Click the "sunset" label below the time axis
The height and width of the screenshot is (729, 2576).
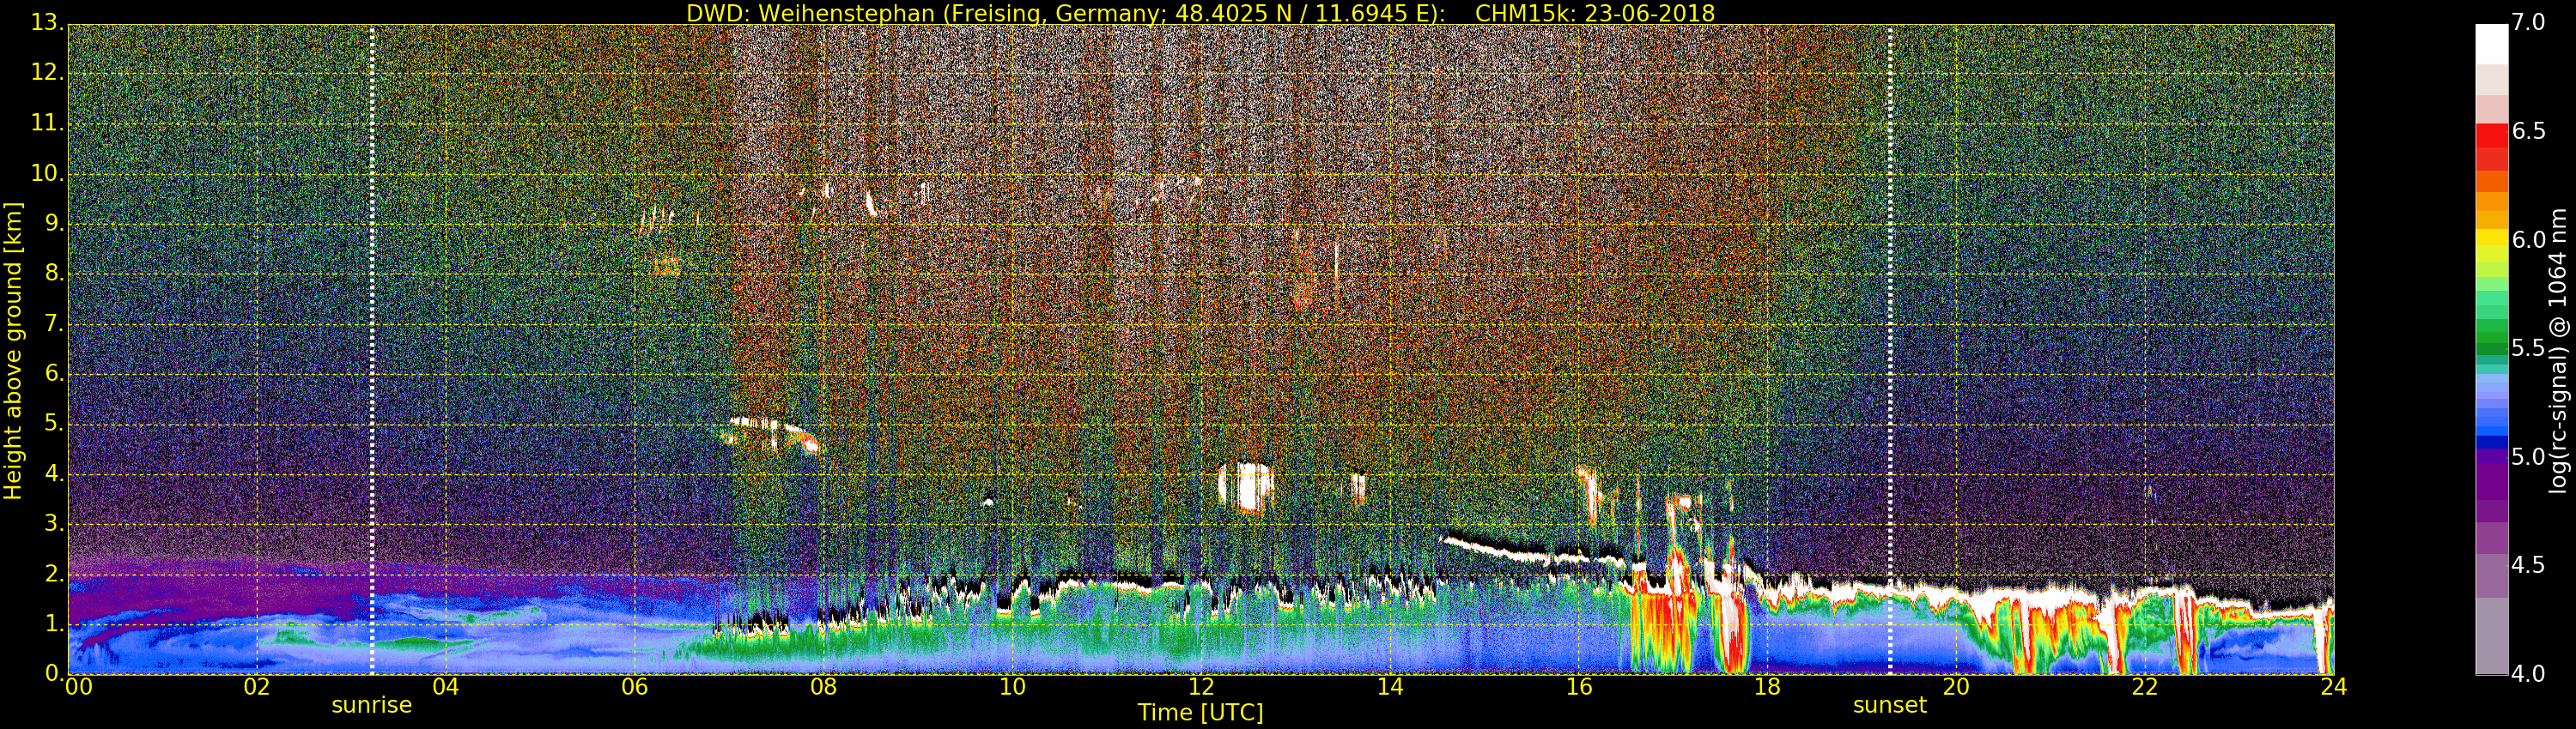tap(1890, 705)
